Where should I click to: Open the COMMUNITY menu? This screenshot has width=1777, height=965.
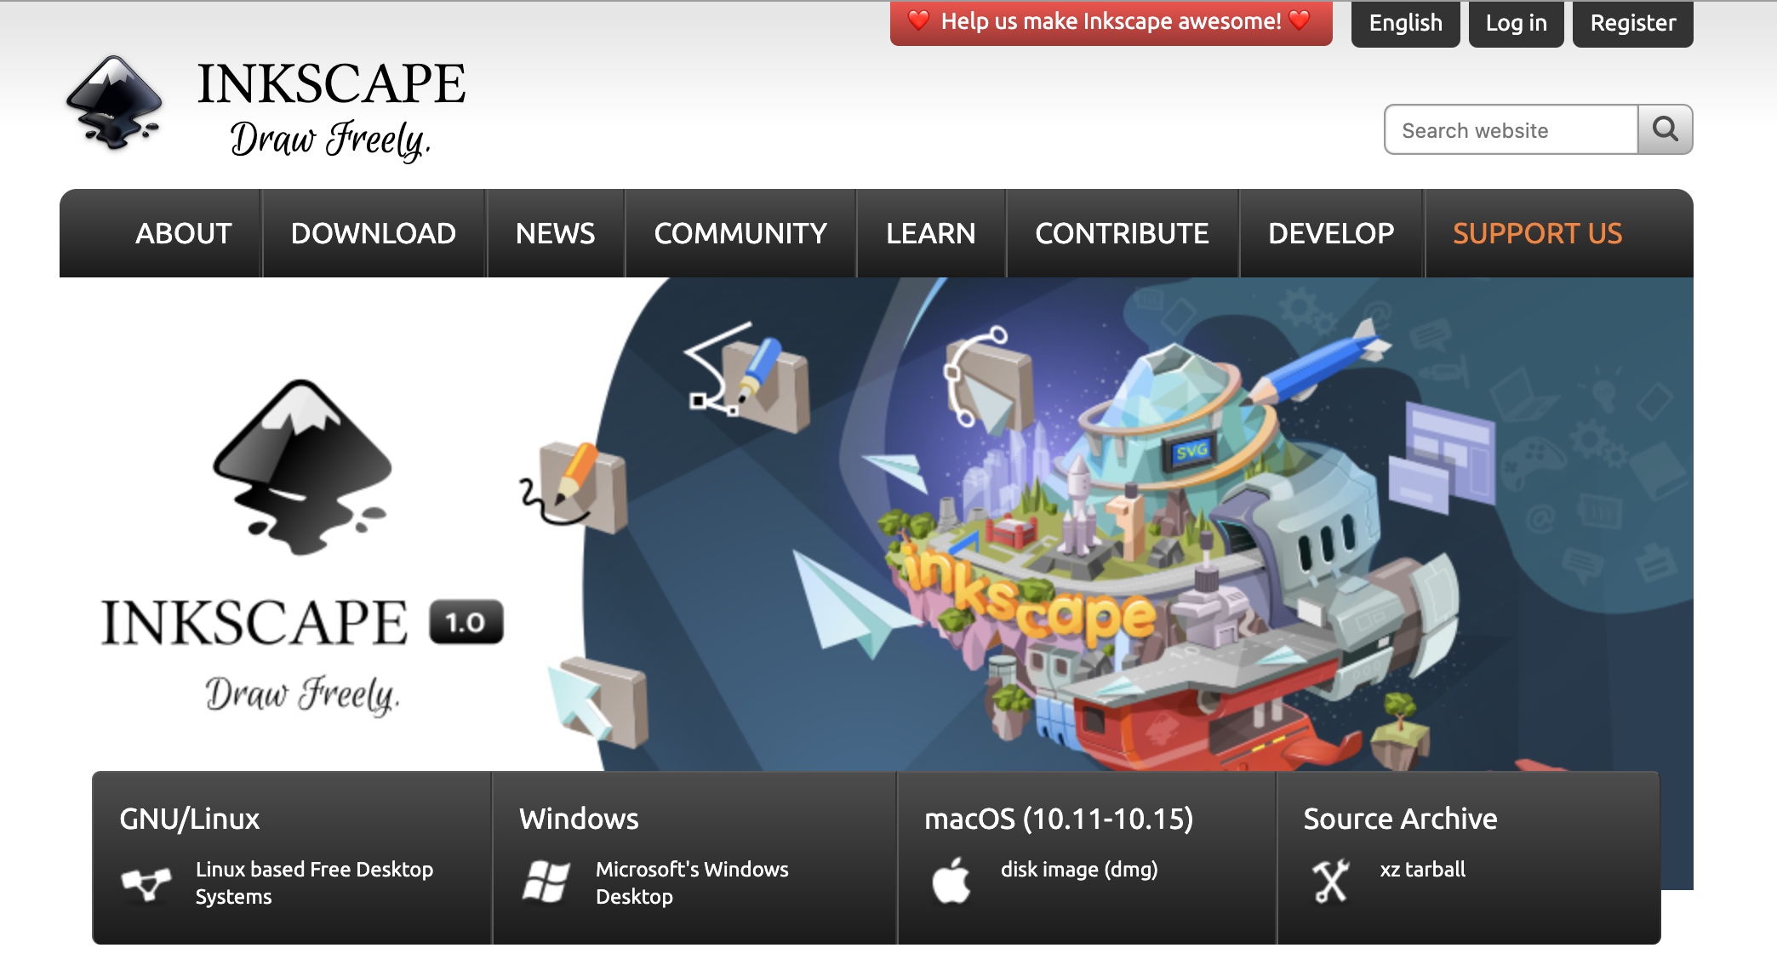(740, 233)
